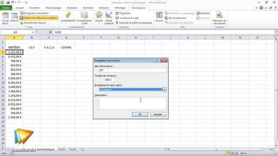Minimize the ribbon with the caret icon

[257, 8]
